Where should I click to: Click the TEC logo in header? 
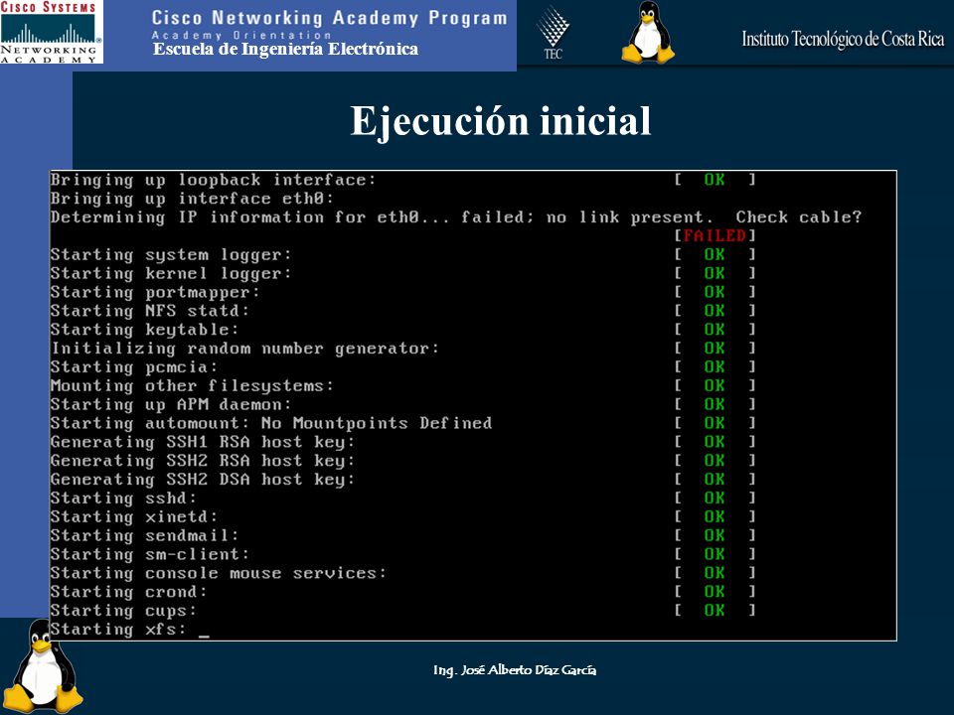(x=553, y=33)
